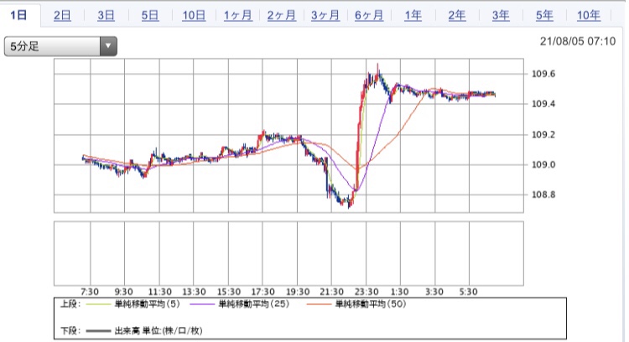Click the 11:30 time axis label
Image resolution: width=629 pixels, height=342 pixels.
(x=159, y=292)
